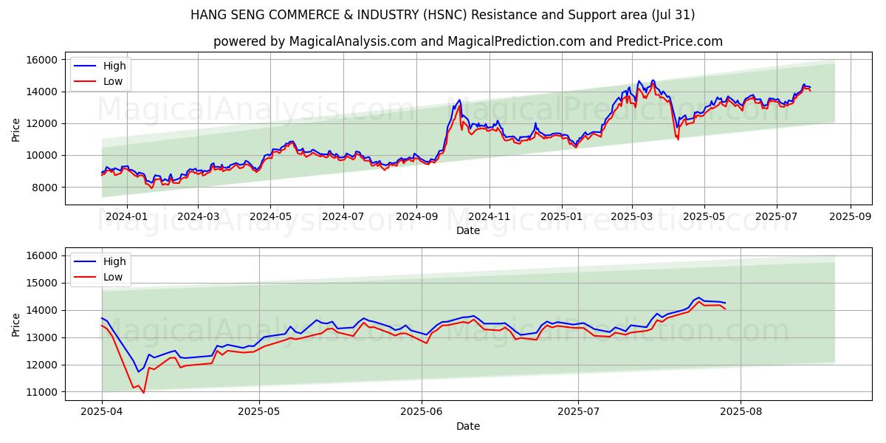
Task: Click the top chart x-axis label '2024-01'
Action: coord(126,216)
